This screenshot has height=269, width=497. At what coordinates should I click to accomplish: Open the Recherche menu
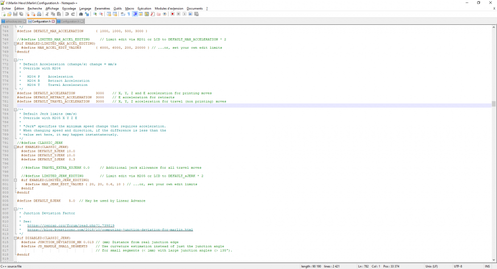(x=35, y=8)
